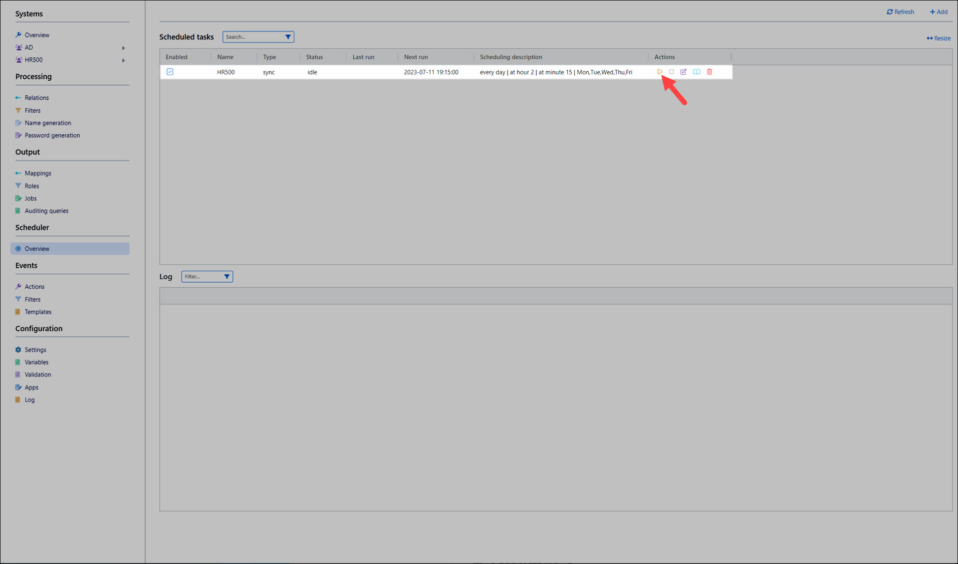This screenshot has width=958, height=564.
Task: Delete the HR500 task with trash icon
Action: 710,72
